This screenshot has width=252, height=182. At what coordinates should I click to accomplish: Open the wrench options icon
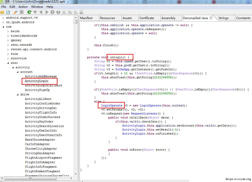coord(16,12)
